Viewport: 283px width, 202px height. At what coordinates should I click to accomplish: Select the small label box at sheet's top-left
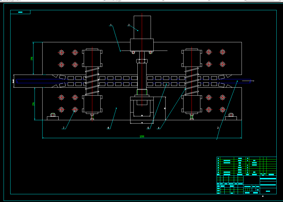(20, 12)
